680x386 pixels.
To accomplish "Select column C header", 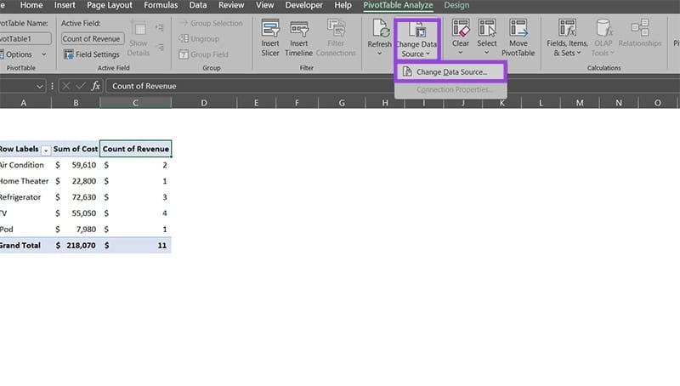I will tap(135, 103).
